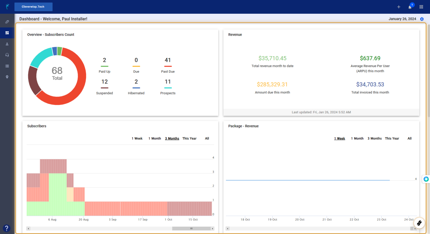The image size is (430, 234).
Task: Switch Package Revenue chart to This Year
Action: tap(392, 138)
